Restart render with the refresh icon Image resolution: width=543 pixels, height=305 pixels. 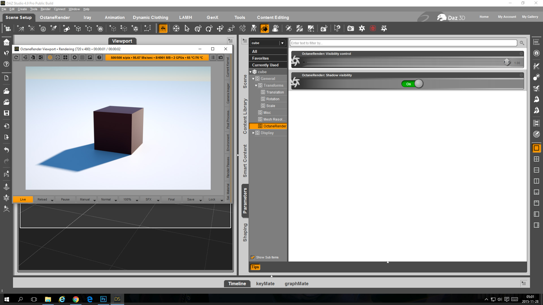16,57
